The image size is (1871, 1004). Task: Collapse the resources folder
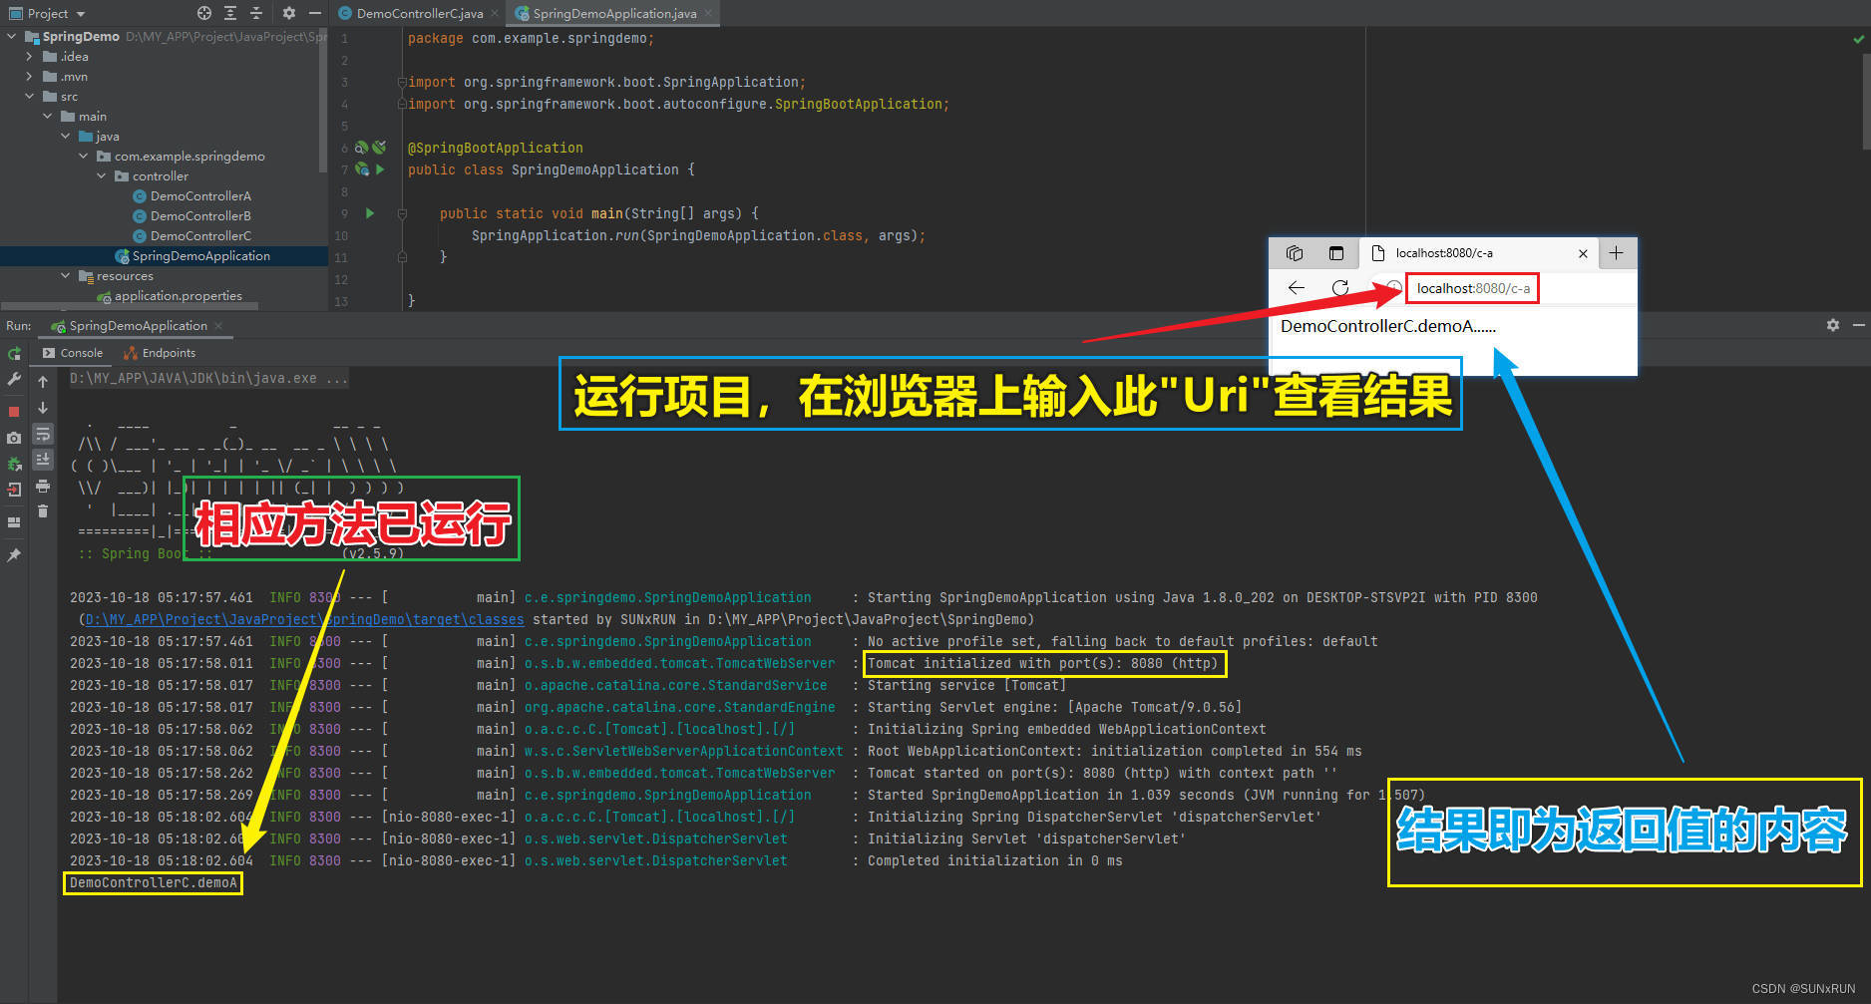coord(65,276)
